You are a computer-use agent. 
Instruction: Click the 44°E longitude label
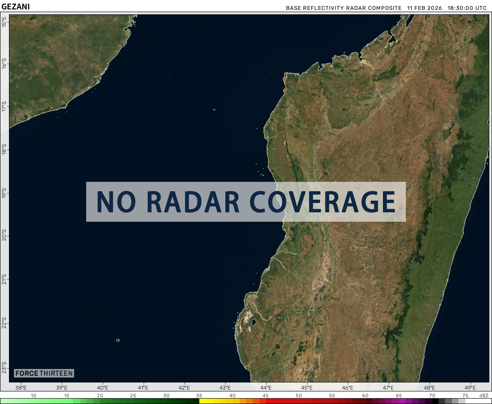[266, 388]
